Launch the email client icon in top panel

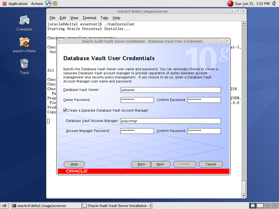[55, 3]
